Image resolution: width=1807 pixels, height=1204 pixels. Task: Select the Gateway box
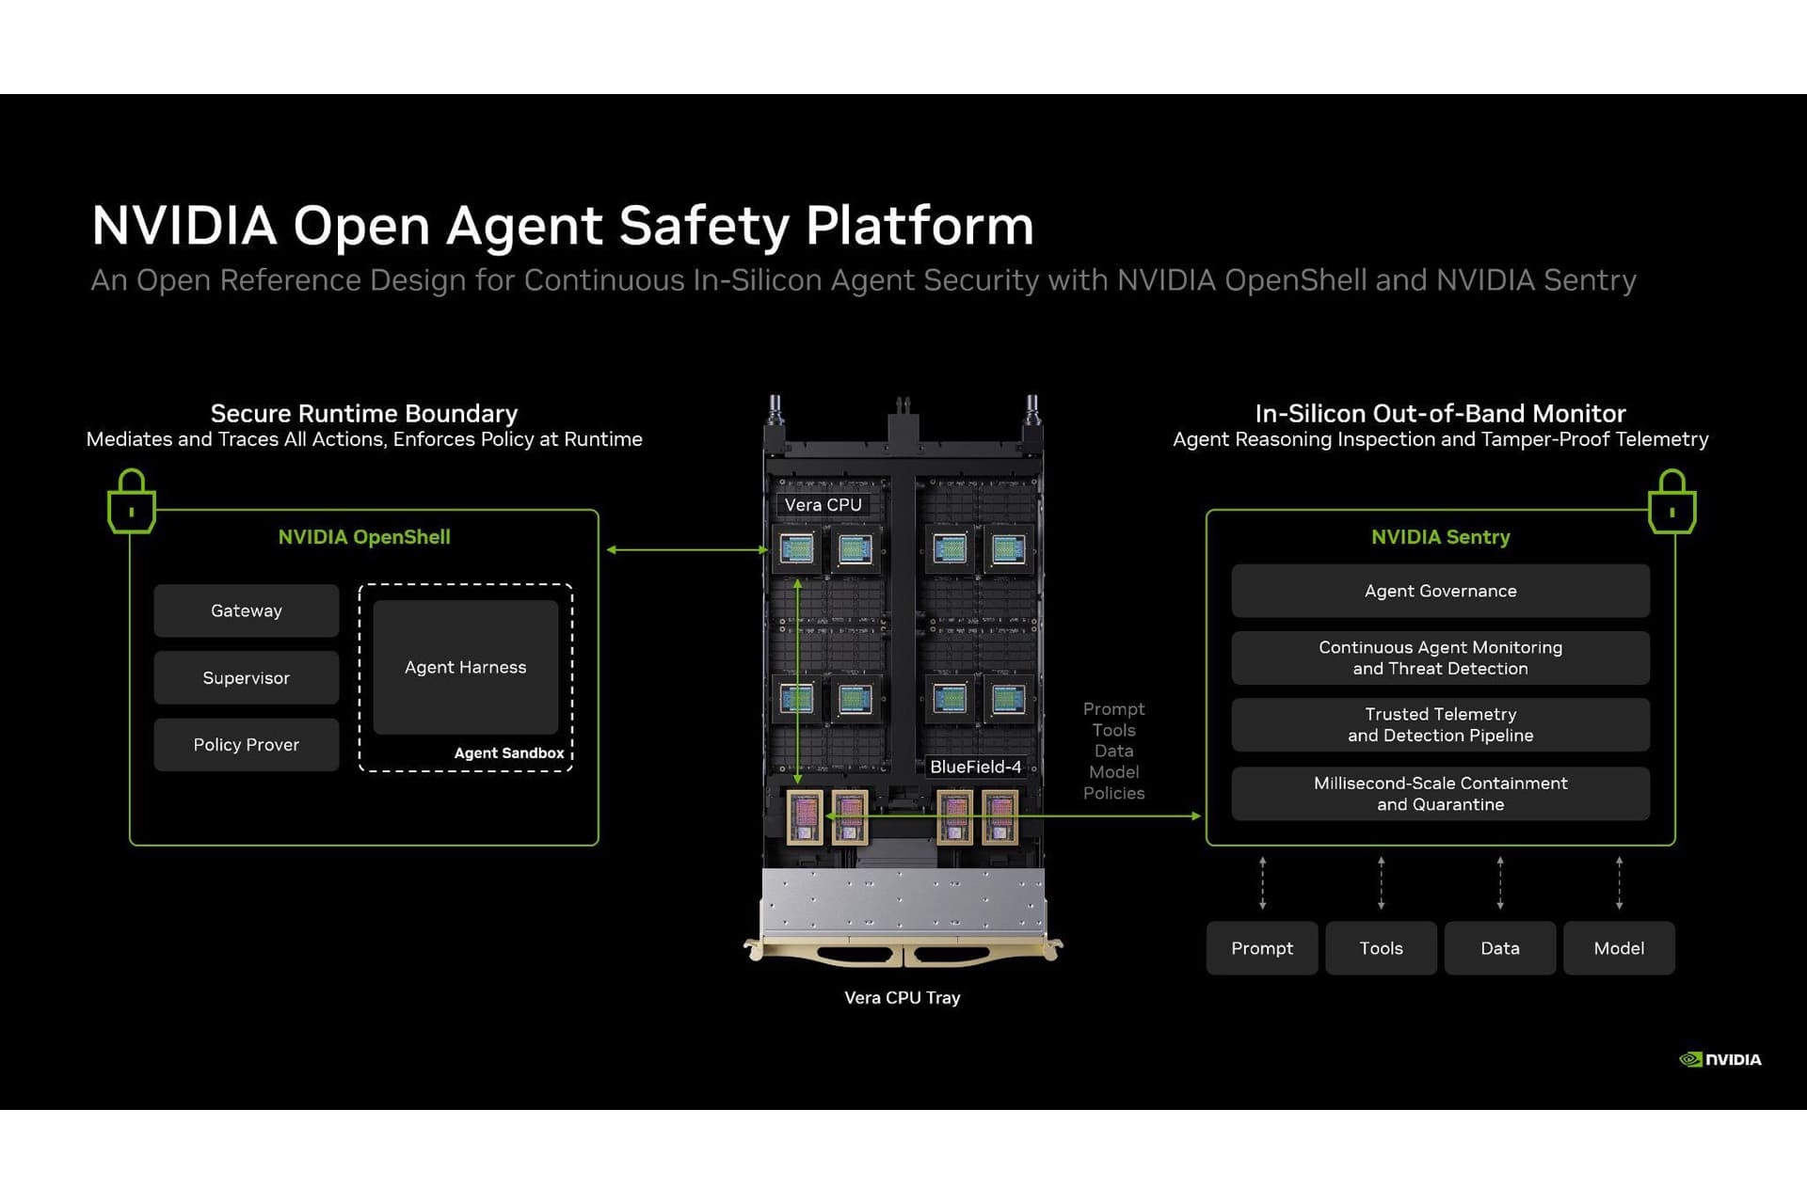247,610
